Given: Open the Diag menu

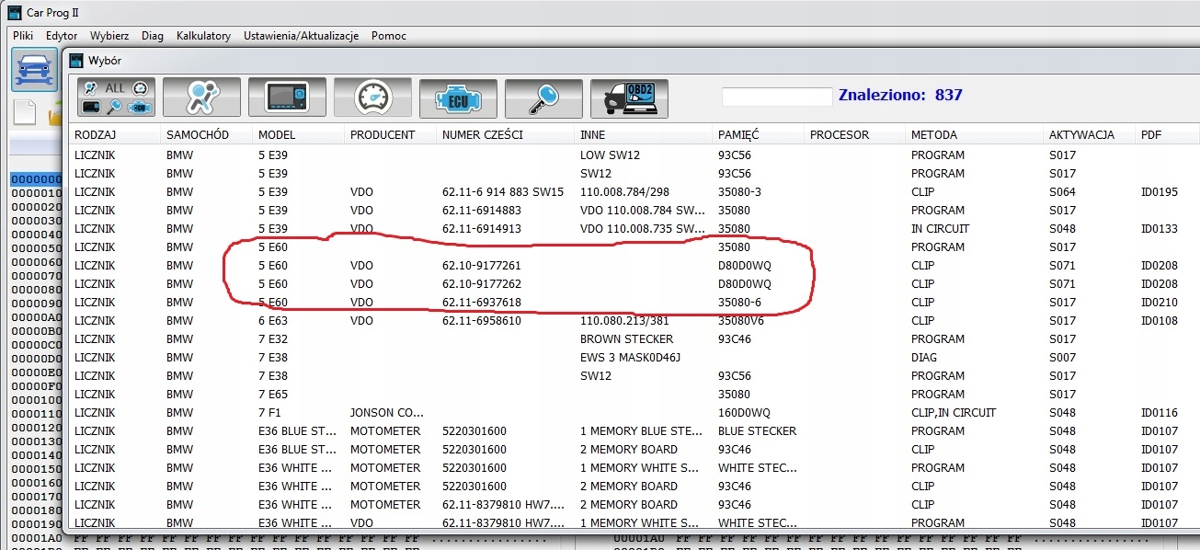Looking at the screenshot, I should pyautogui.click(x=153, y=36).
